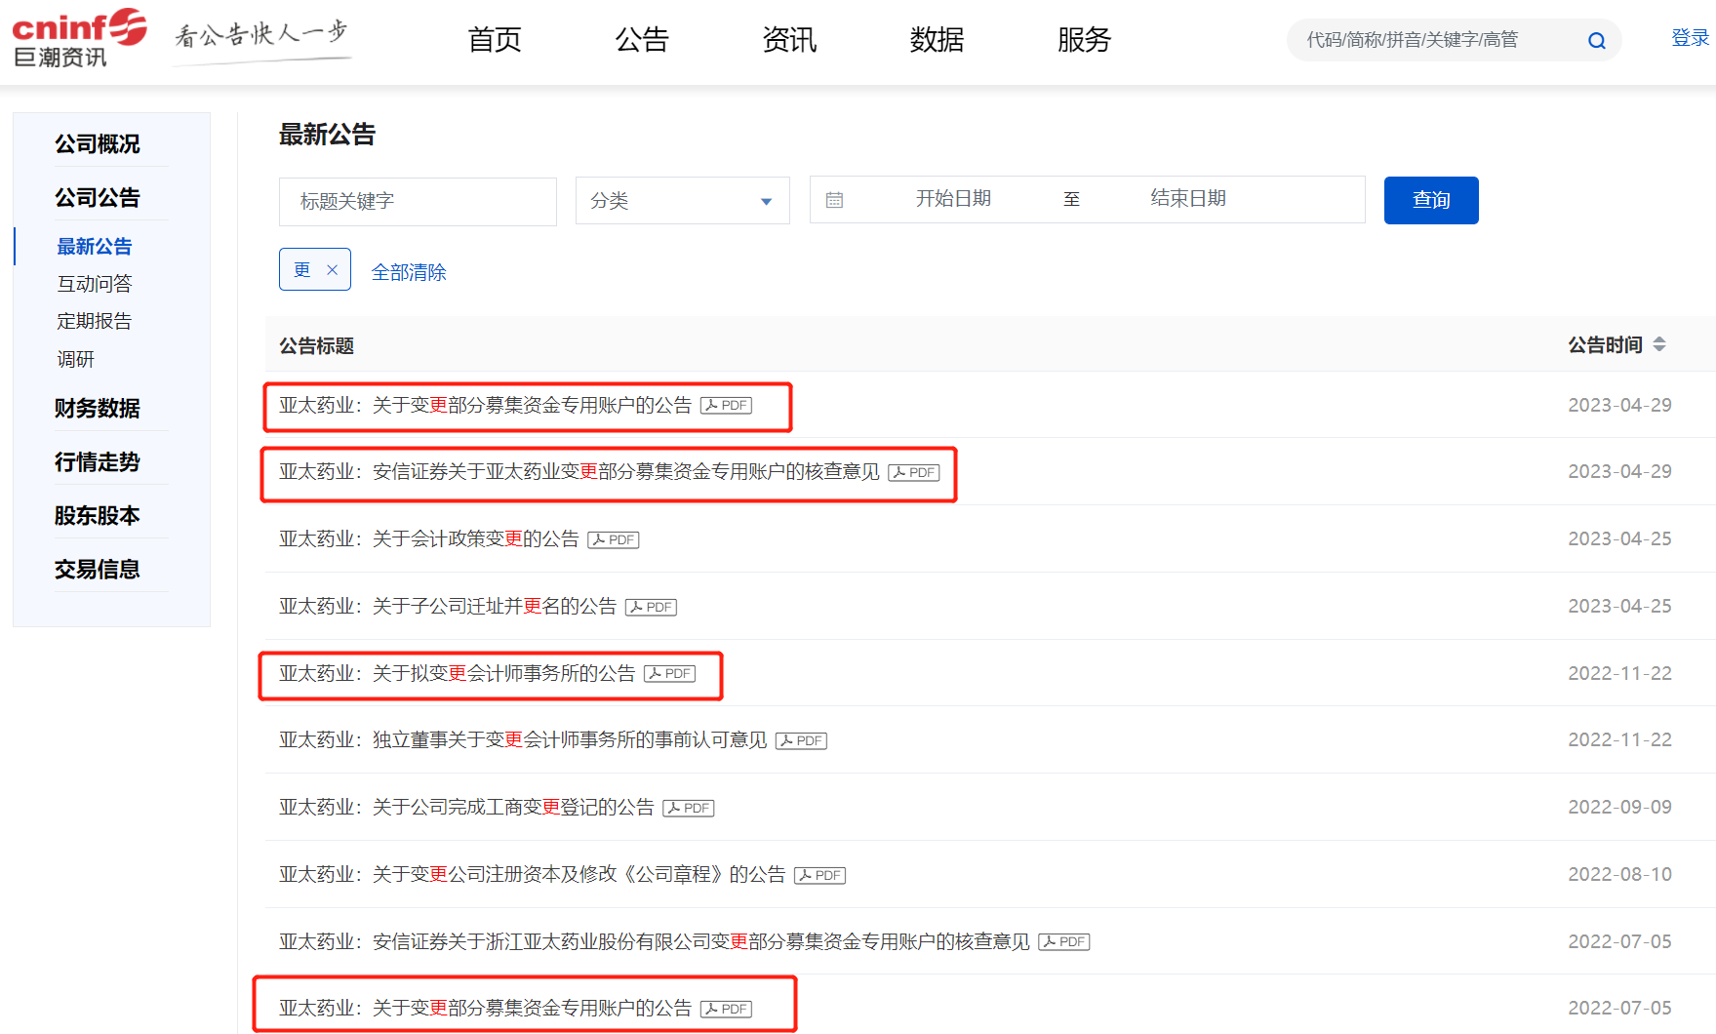Click the 登录 login link
Screen dimensions: 1716x1034
click(1690, 38)
